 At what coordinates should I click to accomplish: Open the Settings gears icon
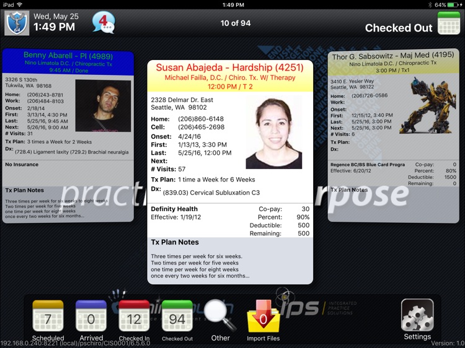[417, 315]
